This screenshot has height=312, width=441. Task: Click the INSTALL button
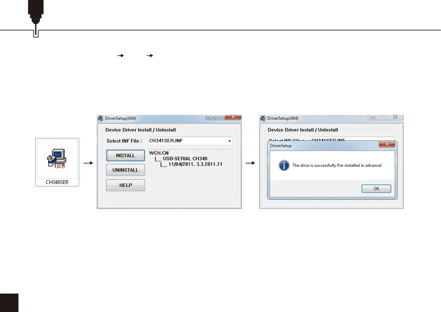click(x=125, y=155)
